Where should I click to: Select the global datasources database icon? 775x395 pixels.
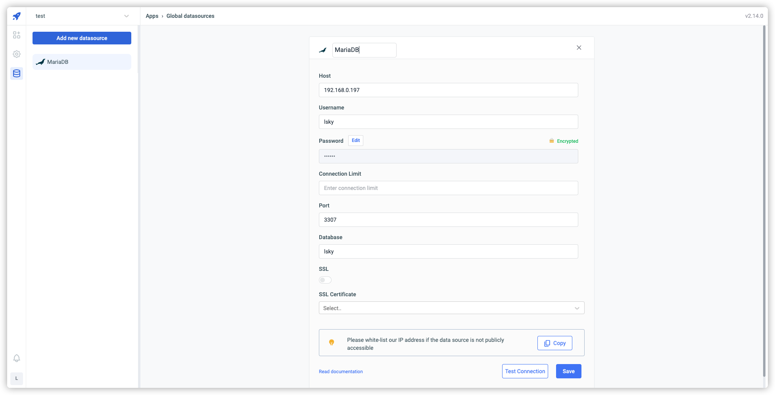17,73
